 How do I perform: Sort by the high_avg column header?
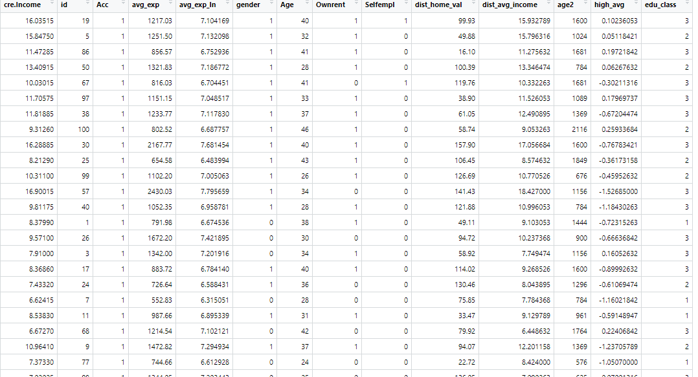[x=616, y=5]
